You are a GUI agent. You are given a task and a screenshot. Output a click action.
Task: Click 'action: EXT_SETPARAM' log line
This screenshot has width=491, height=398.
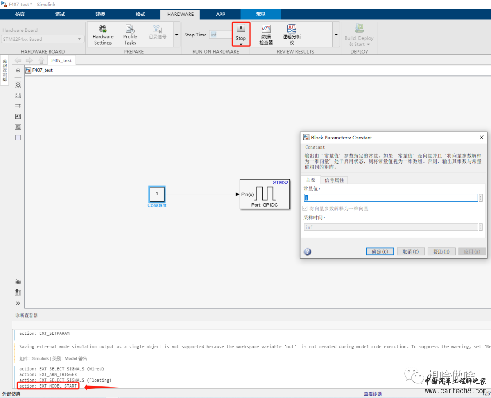pyautogui.click(x=44, y=333)
